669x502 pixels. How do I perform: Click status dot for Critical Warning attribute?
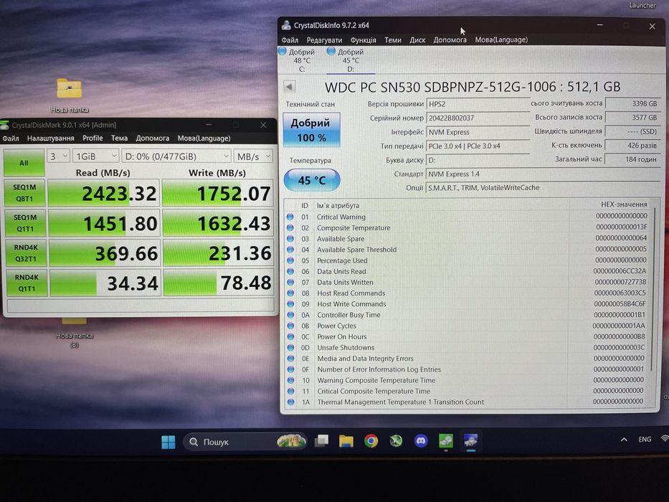[x=290, y=217]
